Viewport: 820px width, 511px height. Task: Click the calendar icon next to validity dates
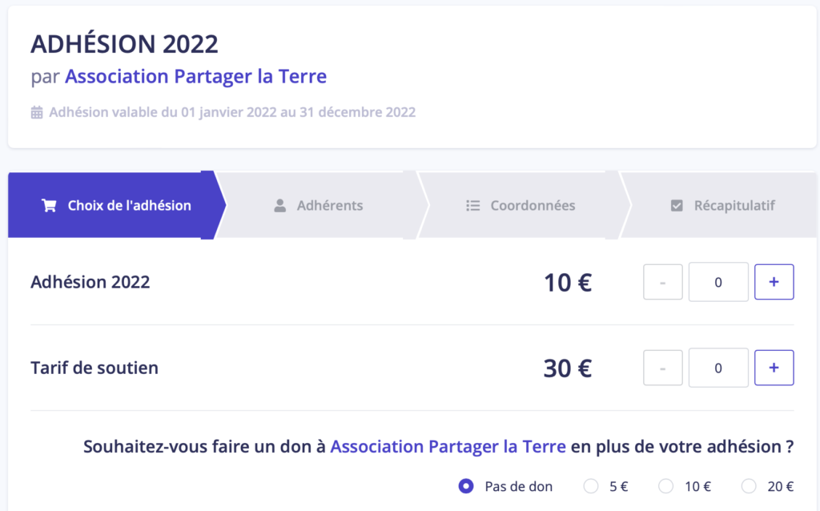(37, 112)
